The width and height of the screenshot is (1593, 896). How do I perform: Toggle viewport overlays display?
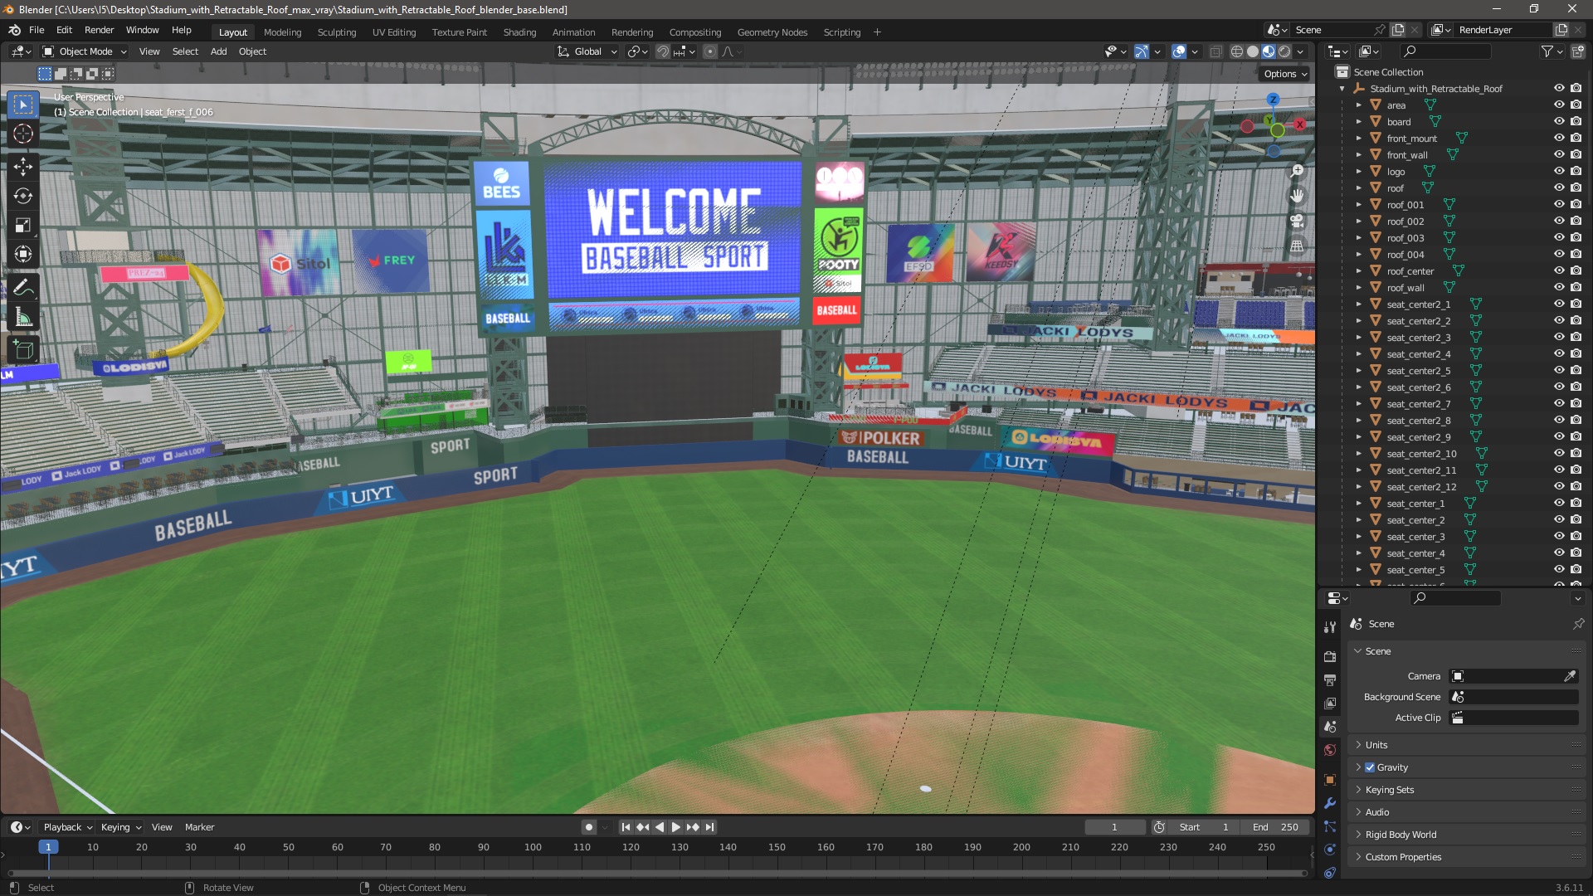pos(1179,51)
